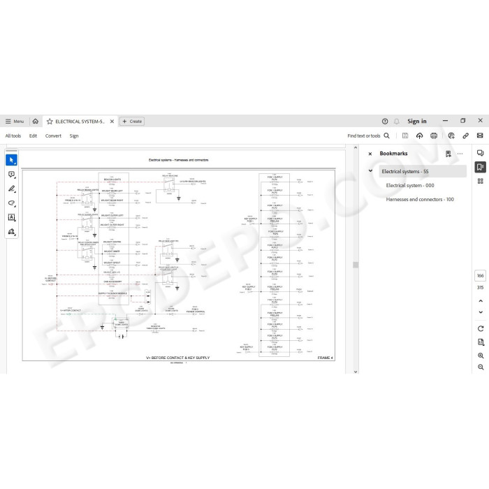Click the document scroll up arrow

(x=356, y=148)
